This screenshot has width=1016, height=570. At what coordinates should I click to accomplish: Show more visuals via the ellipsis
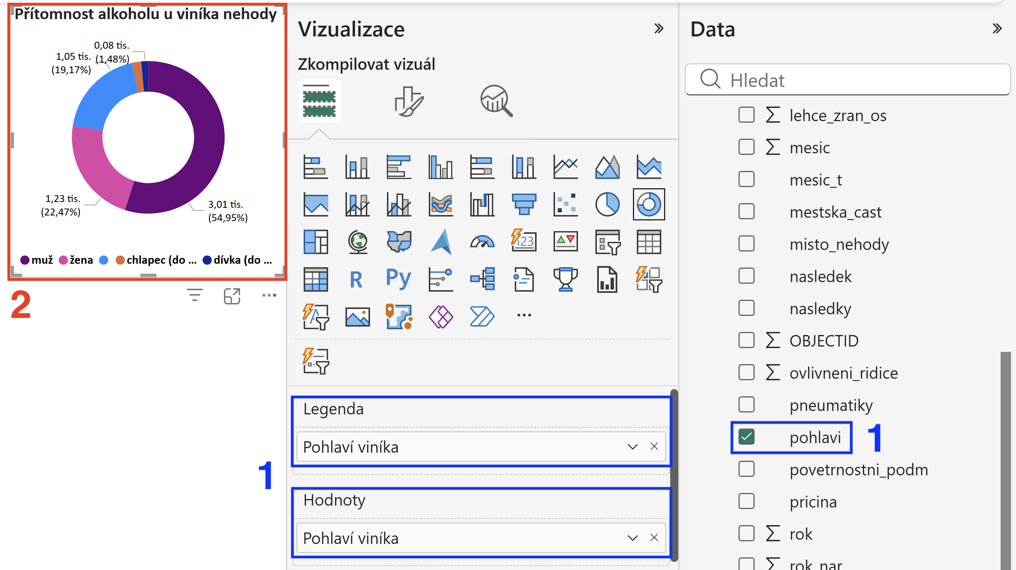coord(524,315)
